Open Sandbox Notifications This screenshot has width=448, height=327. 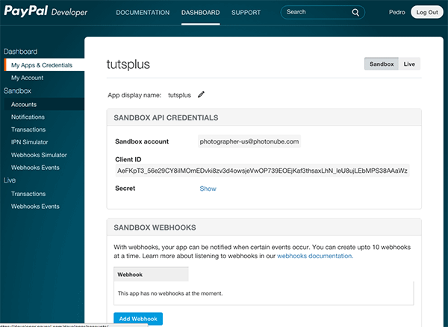click(x=28, y=117)
